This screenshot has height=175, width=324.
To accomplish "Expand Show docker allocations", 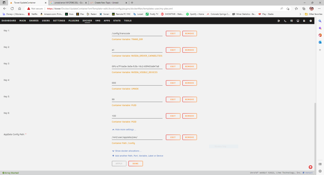I will (x=127, y=151).
